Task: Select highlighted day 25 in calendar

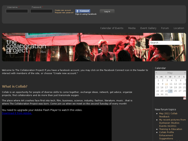Action: click(x=170, y=91)
